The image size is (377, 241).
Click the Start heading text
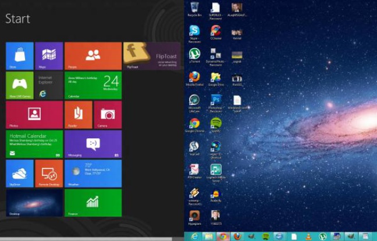click(x=18, y=19)
